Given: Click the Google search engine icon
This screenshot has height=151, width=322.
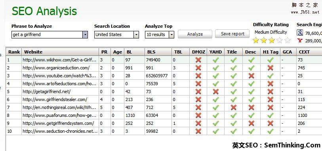Looking at the screenshot, I should tap(300, 32).
